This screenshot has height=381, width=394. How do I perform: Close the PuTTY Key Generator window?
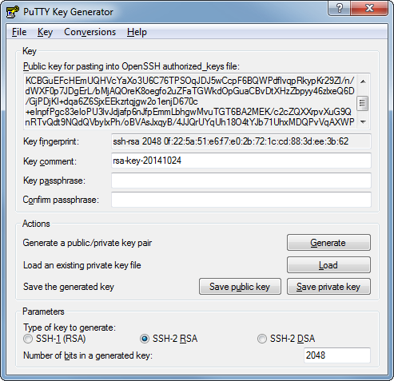[369, 8]
